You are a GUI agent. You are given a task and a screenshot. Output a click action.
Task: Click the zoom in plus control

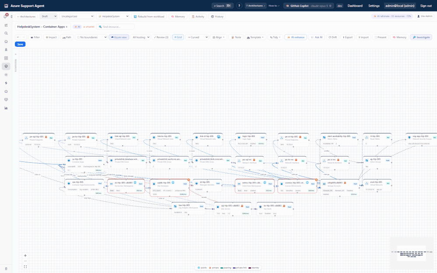coord(25,255)
